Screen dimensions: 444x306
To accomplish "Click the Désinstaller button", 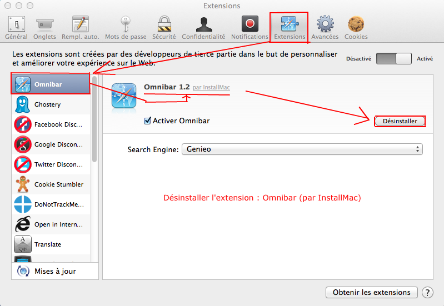I will [x=400, y=121].
